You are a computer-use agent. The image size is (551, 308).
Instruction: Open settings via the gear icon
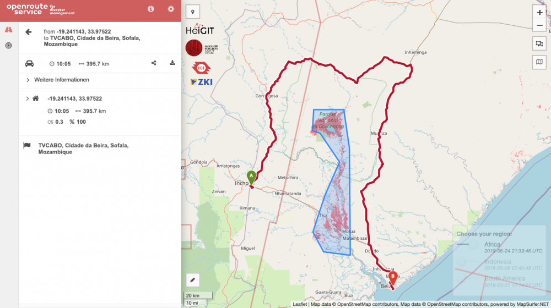coord(171,9)
